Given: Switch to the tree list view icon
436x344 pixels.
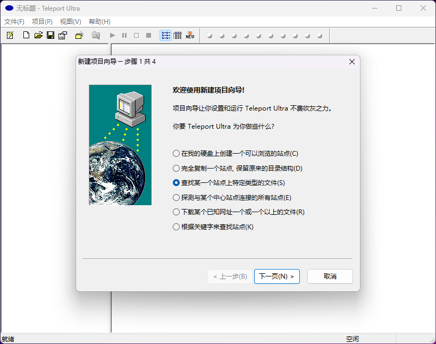Looking at the screenshot, I should tap(165, 36).
